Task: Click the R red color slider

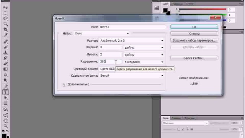Action: 203,9
